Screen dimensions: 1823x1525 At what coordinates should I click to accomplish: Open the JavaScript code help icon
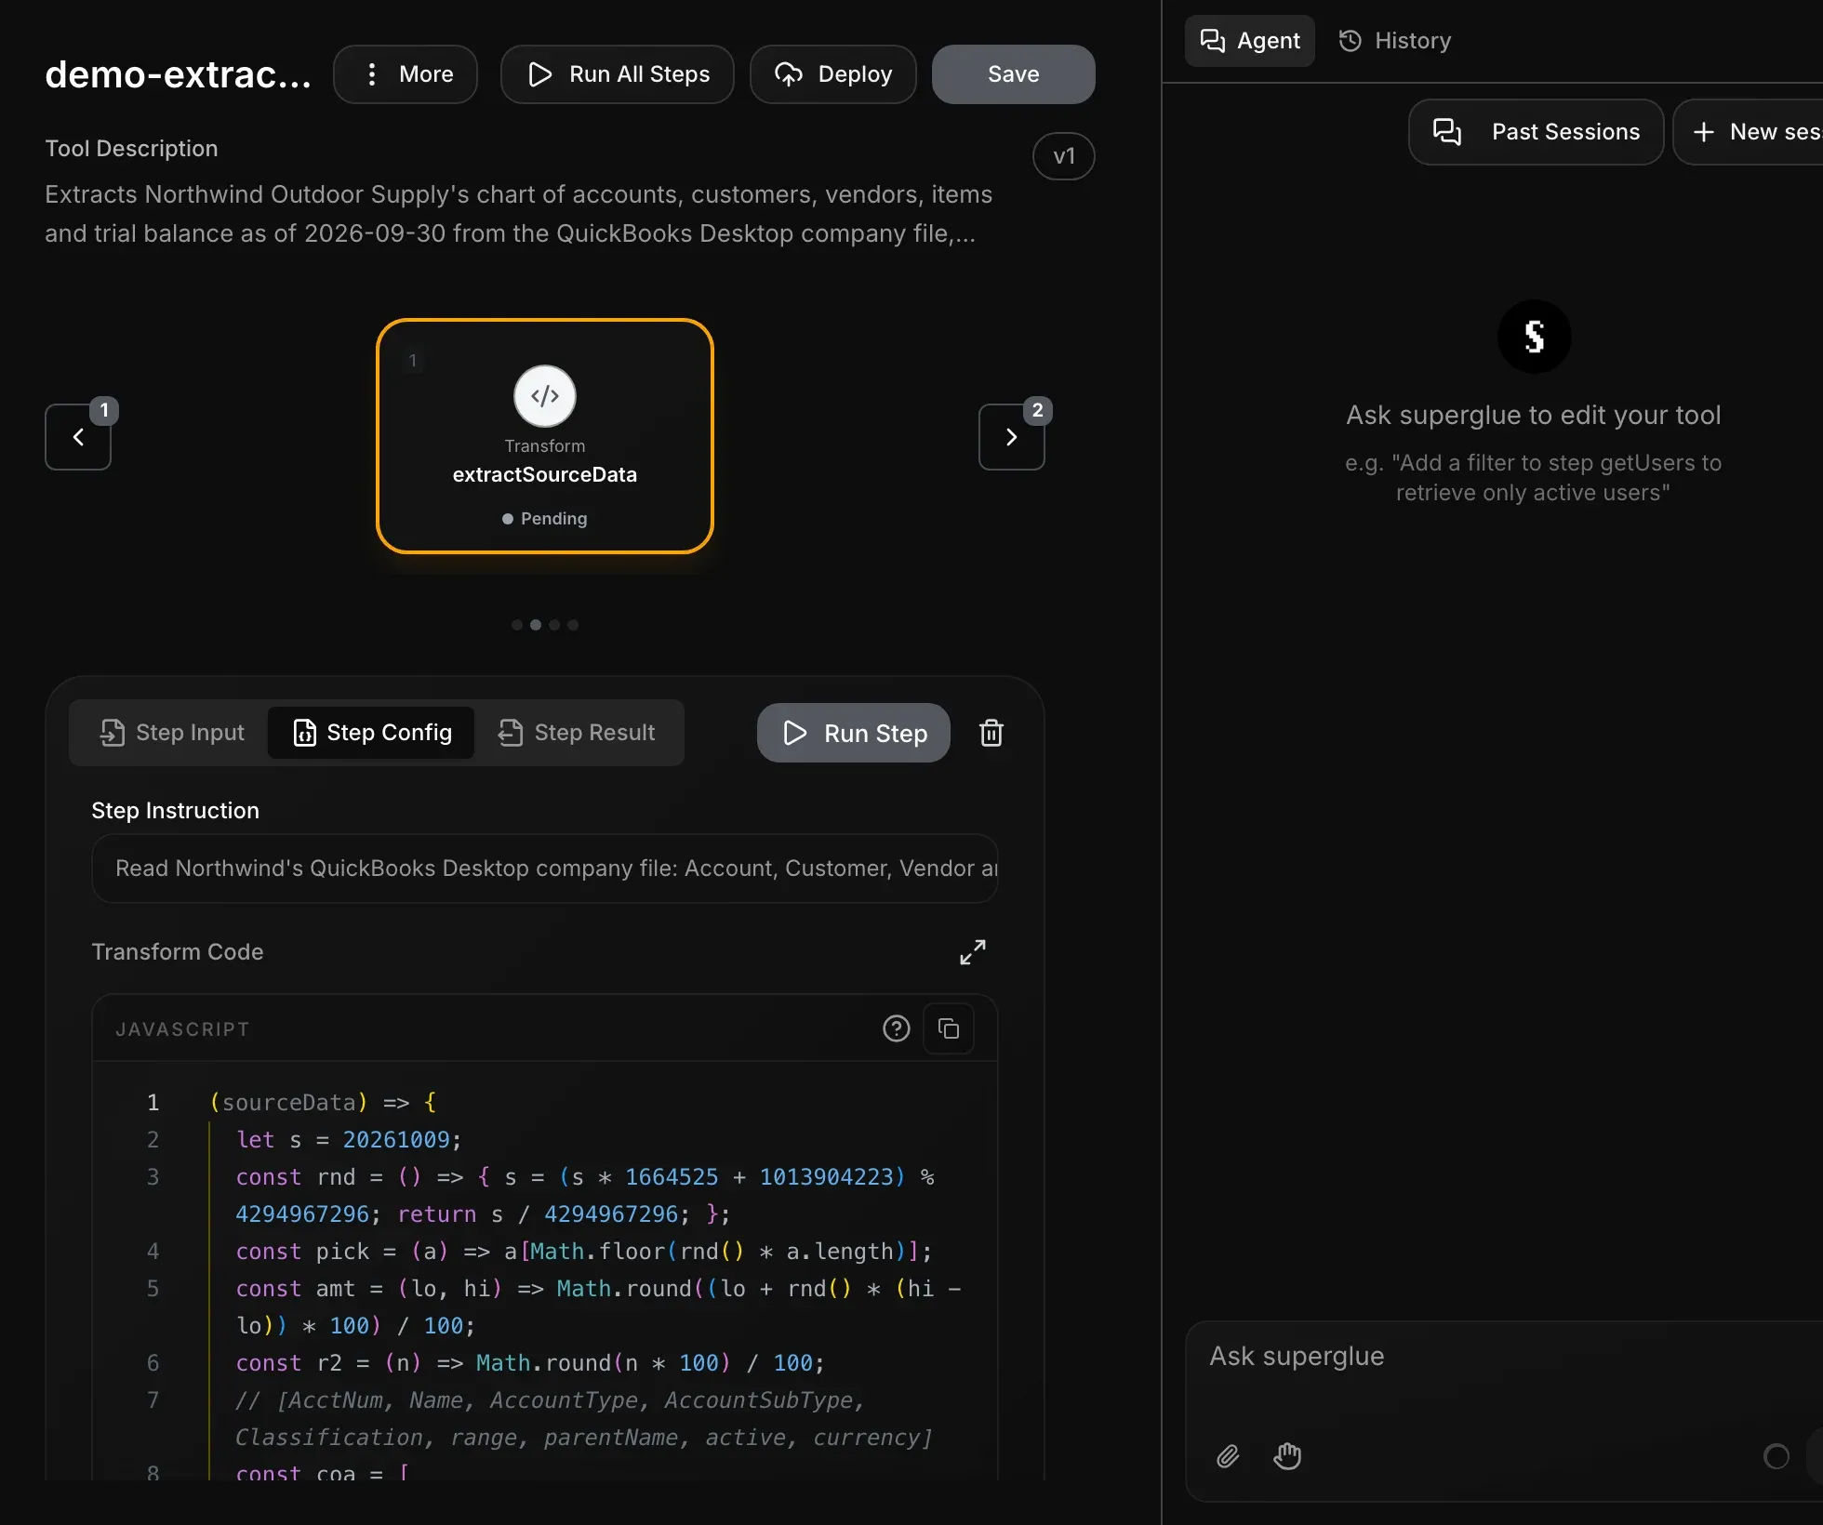(897, 1028)
